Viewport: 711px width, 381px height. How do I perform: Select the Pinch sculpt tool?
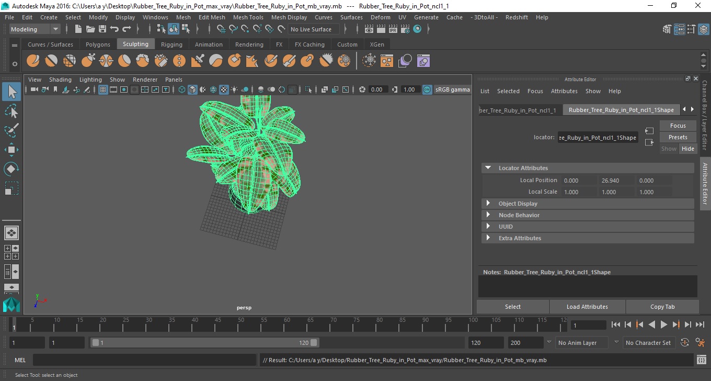coord(106,61)
